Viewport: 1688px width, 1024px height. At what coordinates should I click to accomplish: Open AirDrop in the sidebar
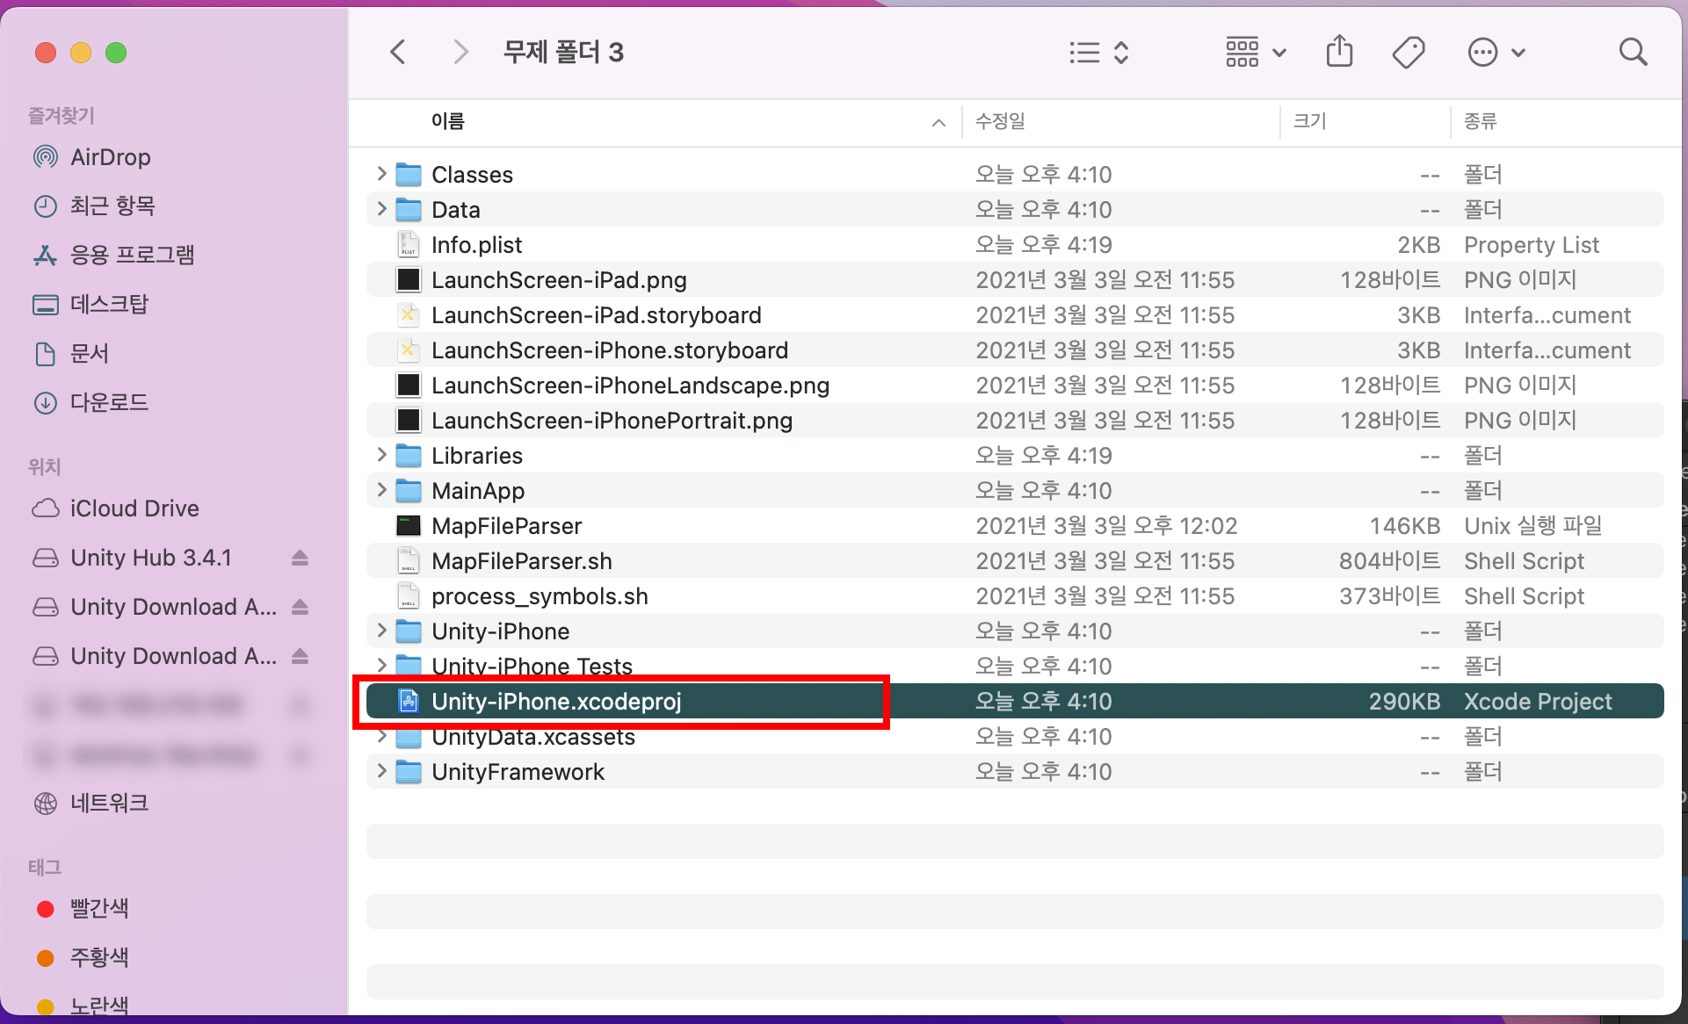[x=110, y=157]
